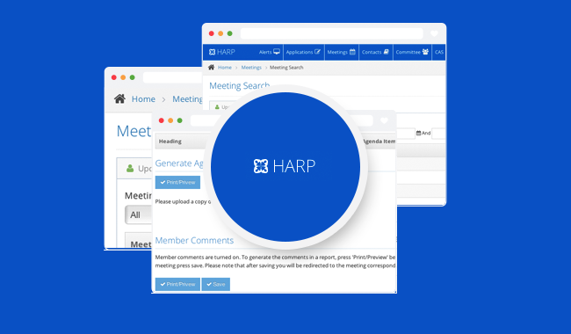571x334 pixels.
Task: Follow the Home link in Meeting Search breadcrumb
Action: point(225,68)
